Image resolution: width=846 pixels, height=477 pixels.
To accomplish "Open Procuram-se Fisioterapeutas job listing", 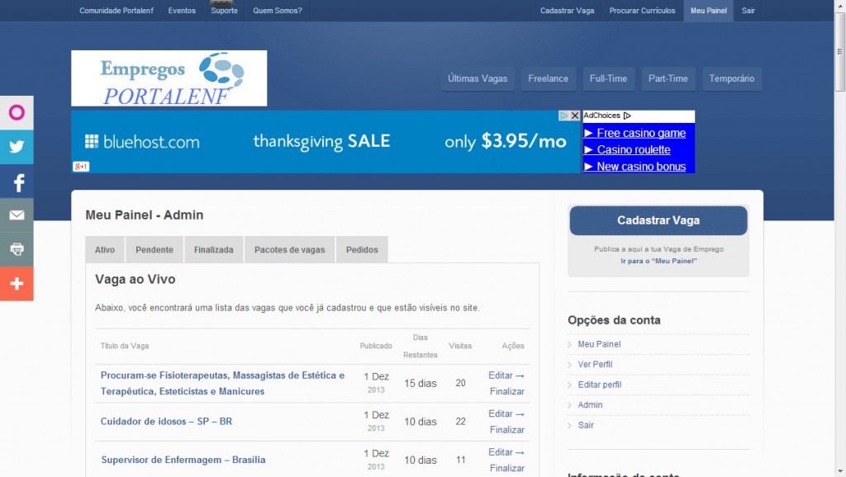I will click(x=222, y=383).
